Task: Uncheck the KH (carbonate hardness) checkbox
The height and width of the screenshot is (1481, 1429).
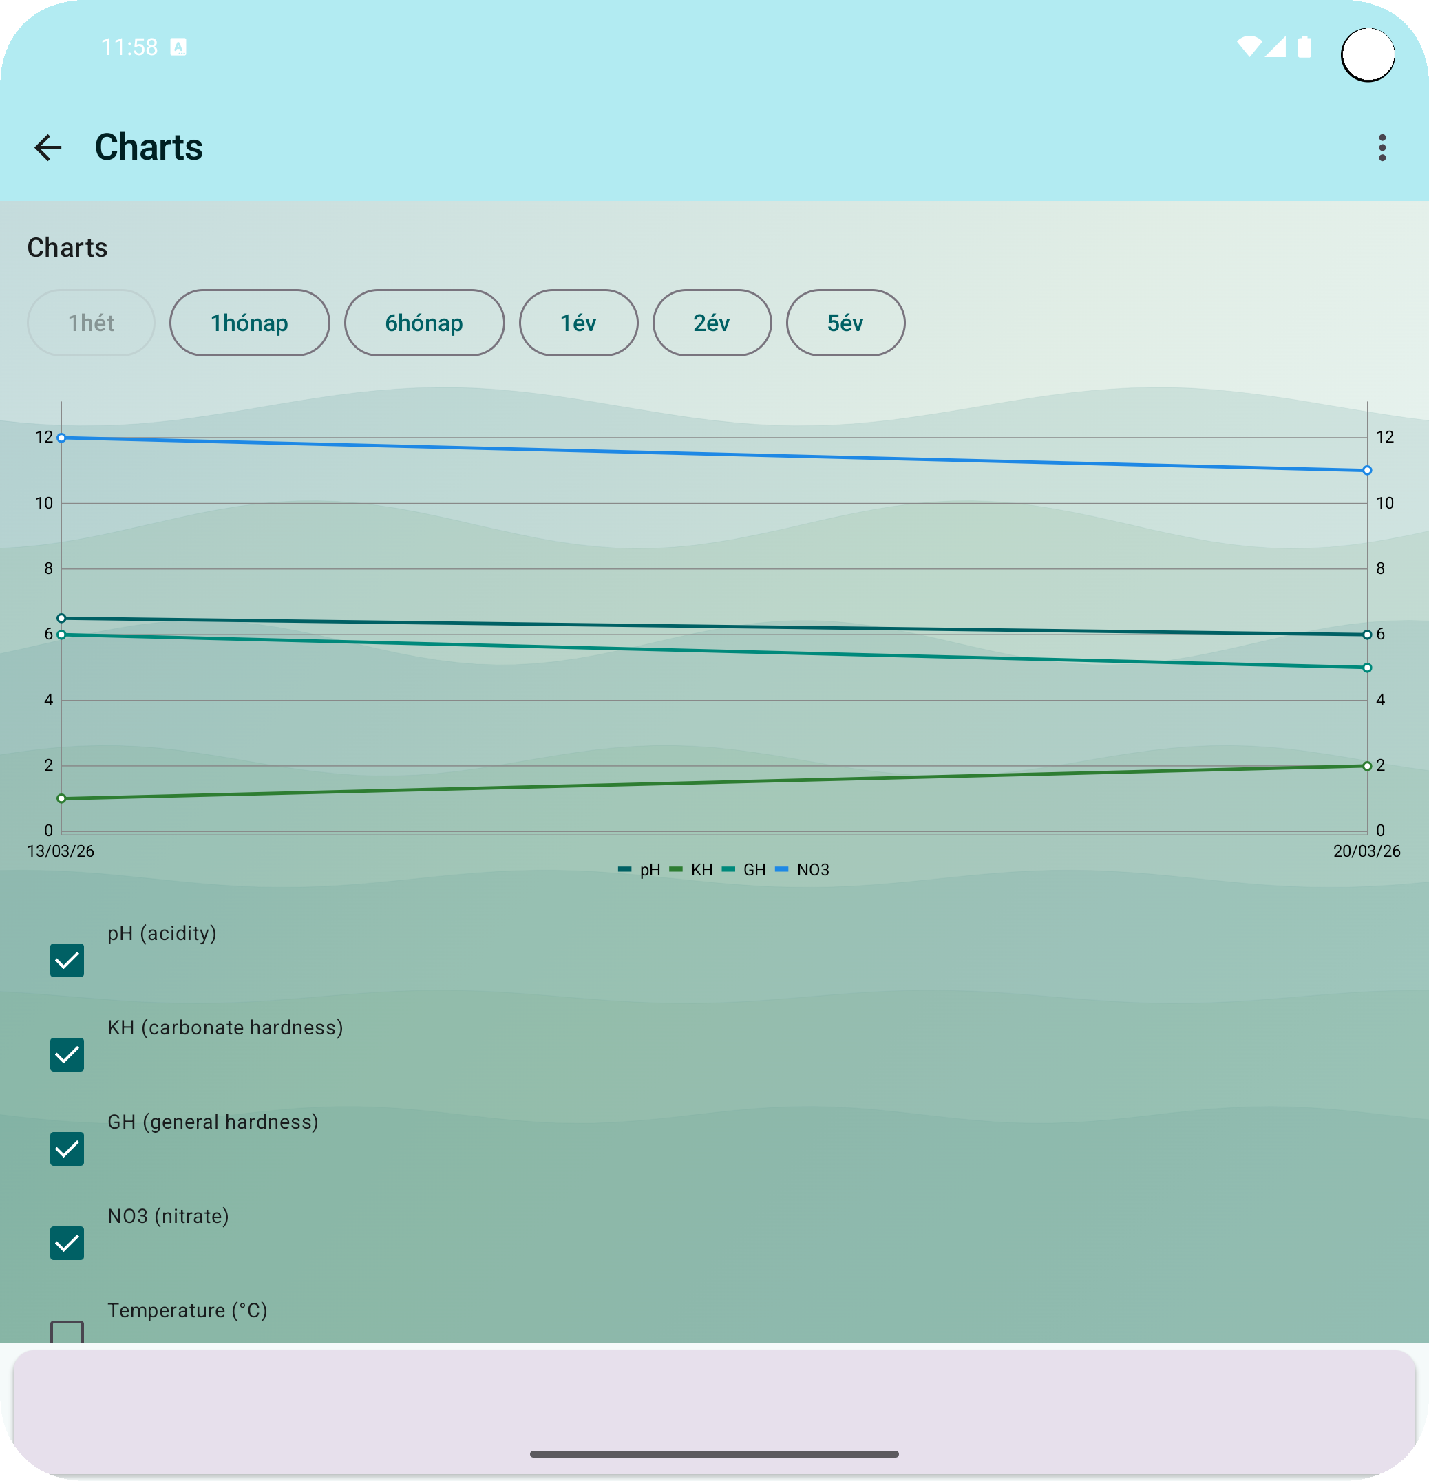Action: (67, 1055)
